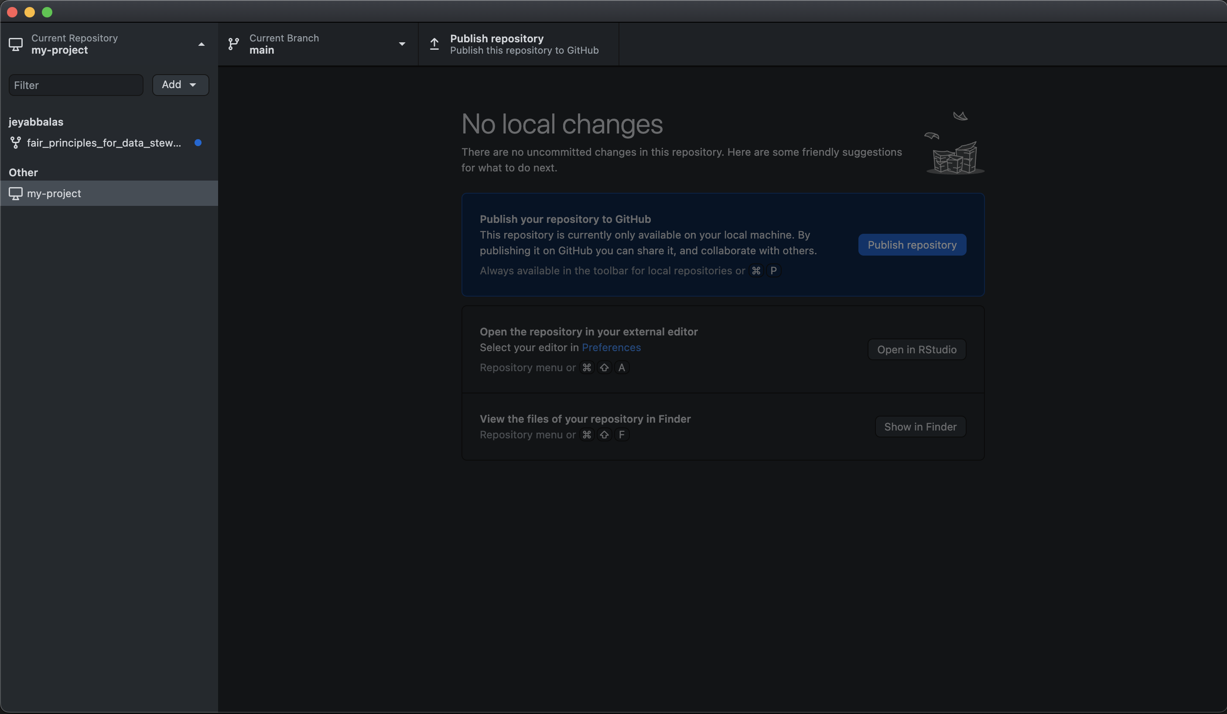
Task: Click the fork icon beside fair_principles repository
Action: [16, 143]
